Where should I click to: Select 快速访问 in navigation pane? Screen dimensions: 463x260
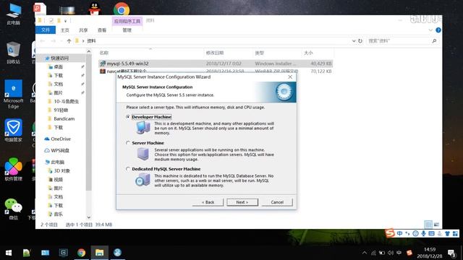click(59, 58)
